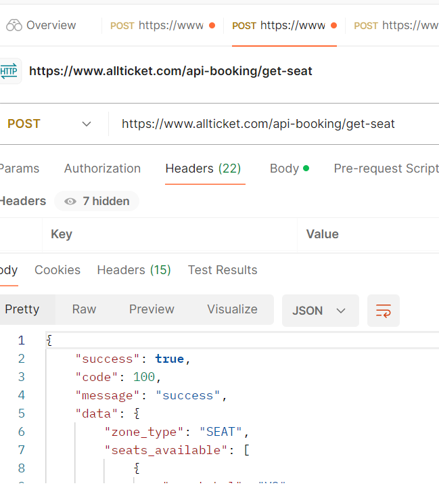Screen dimensions: 439x490
Task: Open the response Headers (15) tab
Action: [x=134, y=270]
